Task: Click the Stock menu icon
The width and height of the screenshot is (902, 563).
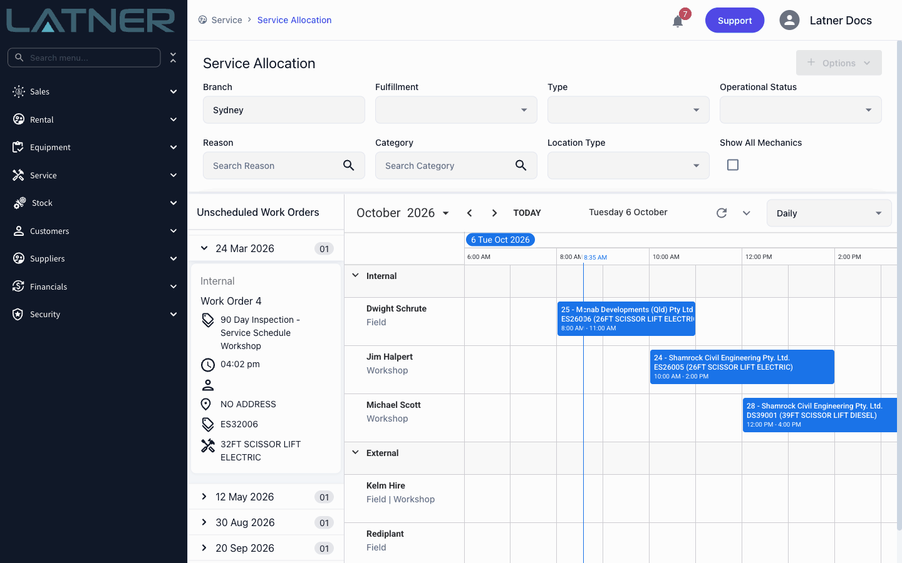Action: pos(19,203)
